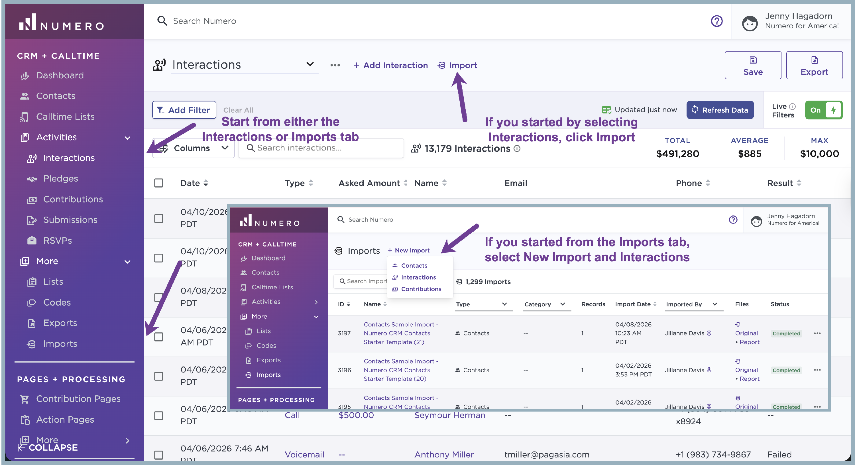Screen dimensions: 855x466
Task: Click the Interactions count info icon
Action: click(x=517, y=149)
